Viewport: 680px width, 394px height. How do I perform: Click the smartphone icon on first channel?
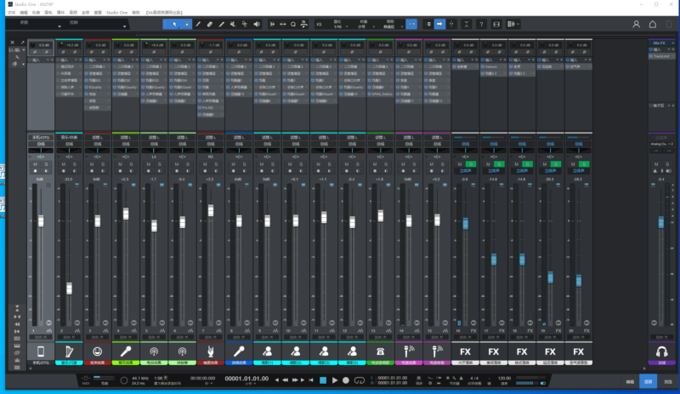click(x=41, y=351)
